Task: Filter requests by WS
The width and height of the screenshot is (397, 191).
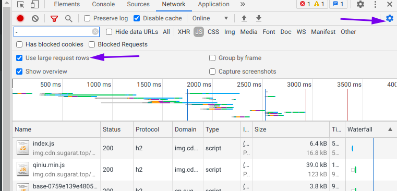Action: 302,32
